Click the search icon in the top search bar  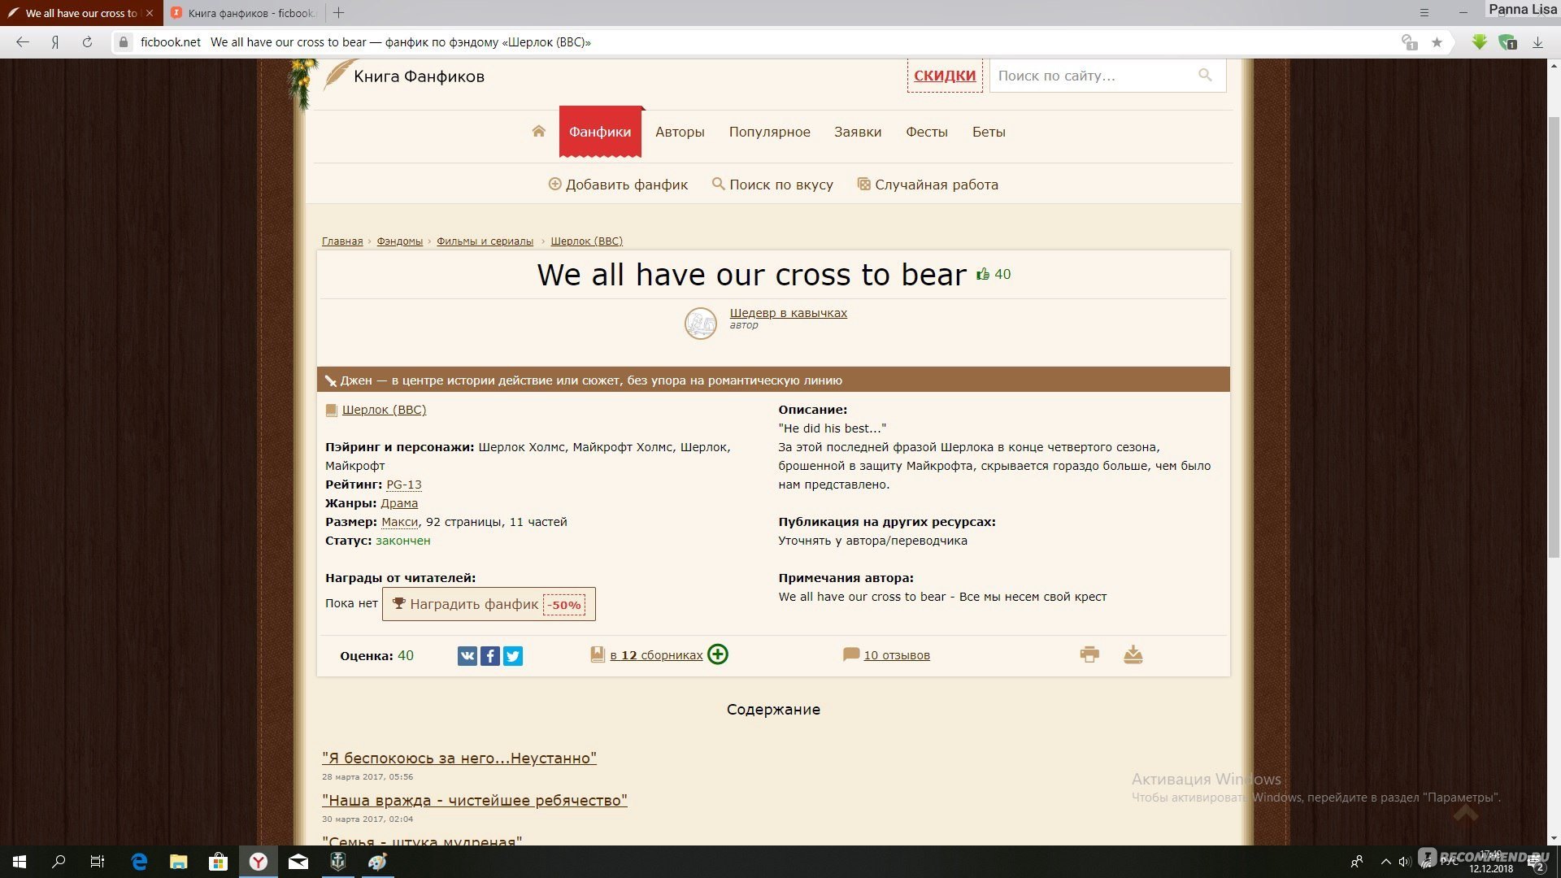click(x=1204, y=74)
